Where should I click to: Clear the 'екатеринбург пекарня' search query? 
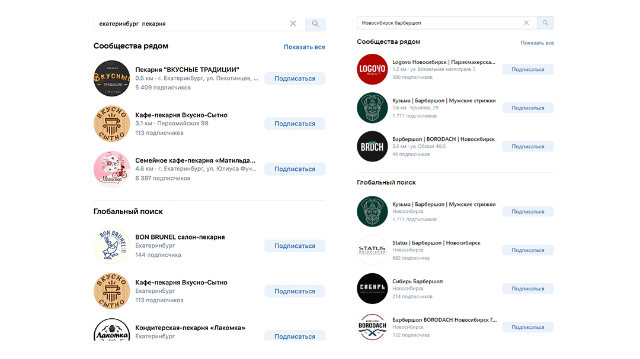[x=293, y=24]
